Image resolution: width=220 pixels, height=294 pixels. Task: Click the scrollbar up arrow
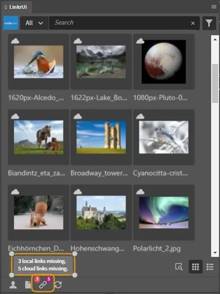(x=215, y=40)
